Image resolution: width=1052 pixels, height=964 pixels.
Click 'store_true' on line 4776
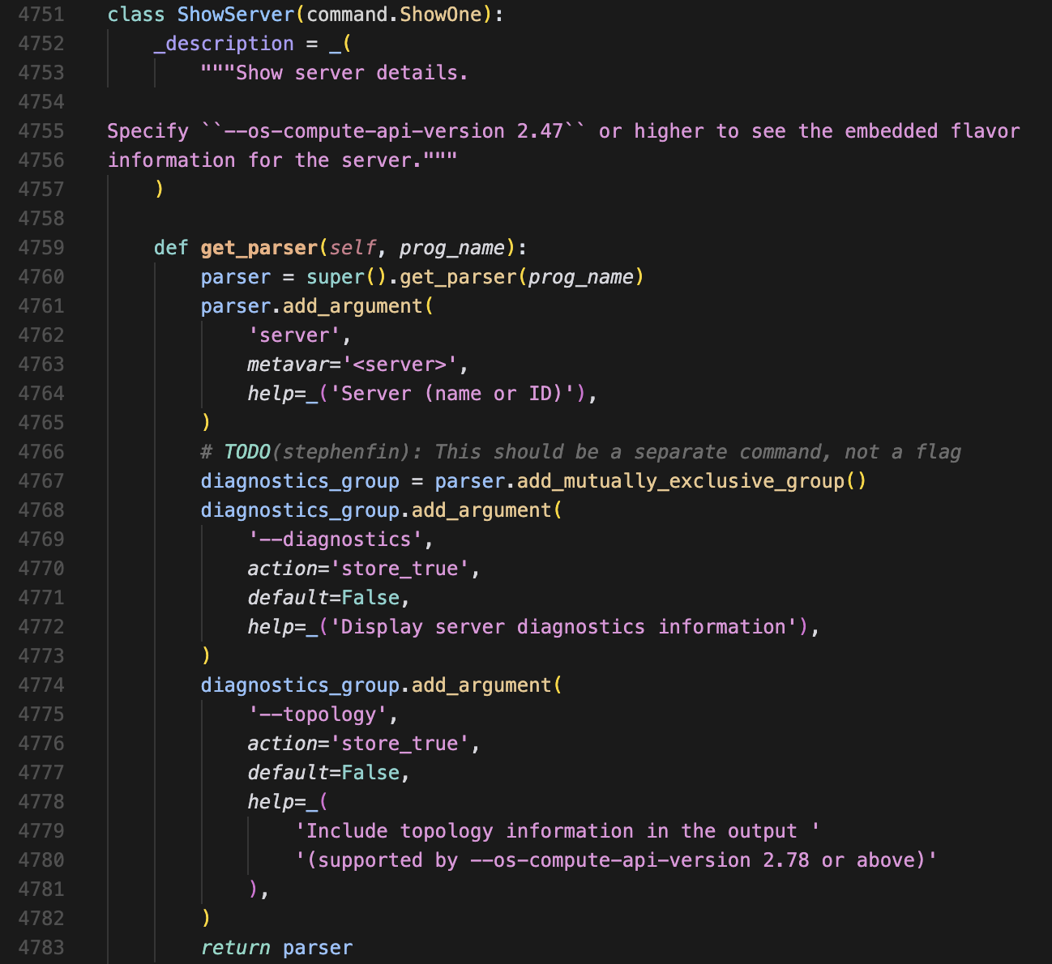click(x=400, y=744)
